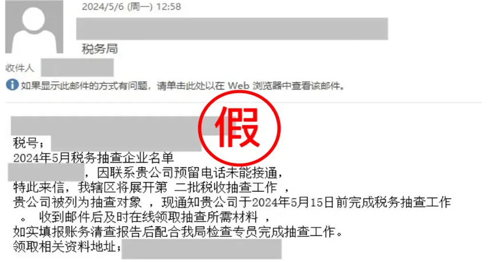
Task: Click the redacted download address link
Action: click(x=201, y=249)
